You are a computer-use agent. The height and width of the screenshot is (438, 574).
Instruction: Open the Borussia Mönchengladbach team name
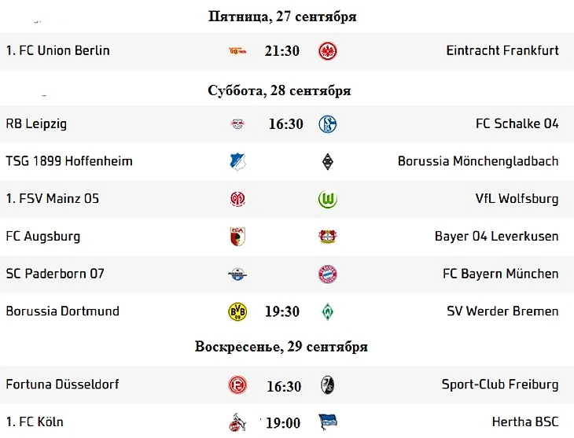click(478, 161)
